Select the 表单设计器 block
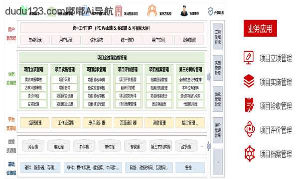 tap(97, 123)
